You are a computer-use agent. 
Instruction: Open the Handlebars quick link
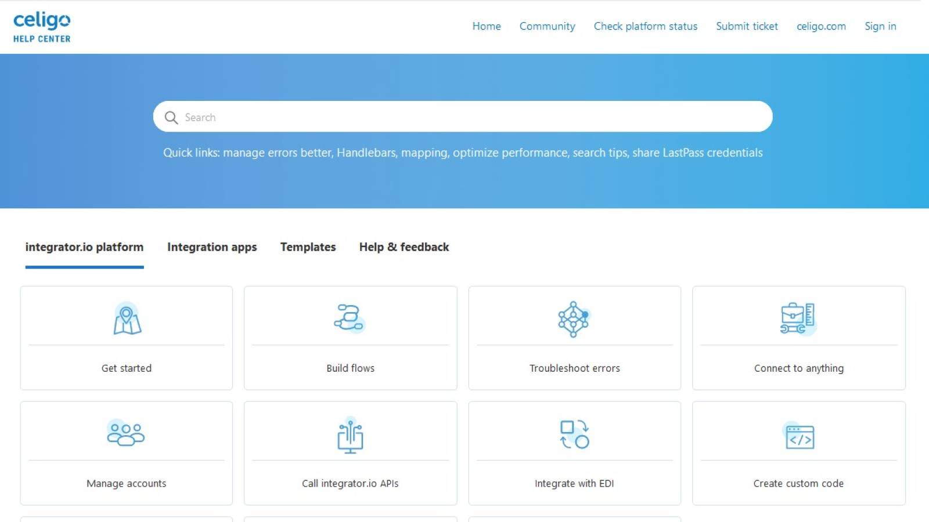coord(366,153)
